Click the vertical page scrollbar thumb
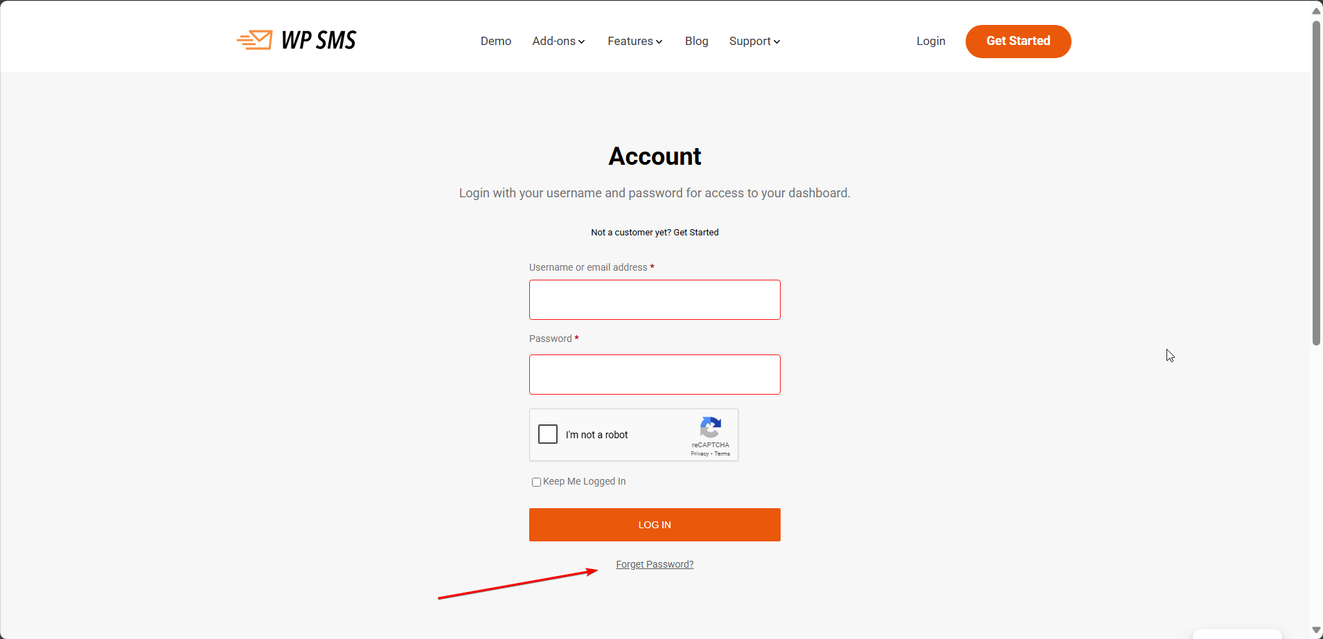Viewport: 1323px width, 639px height. point(1316,183)
